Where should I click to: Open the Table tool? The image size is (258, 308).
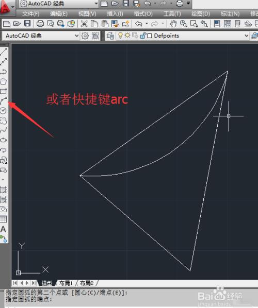click(x=4, y=219)
